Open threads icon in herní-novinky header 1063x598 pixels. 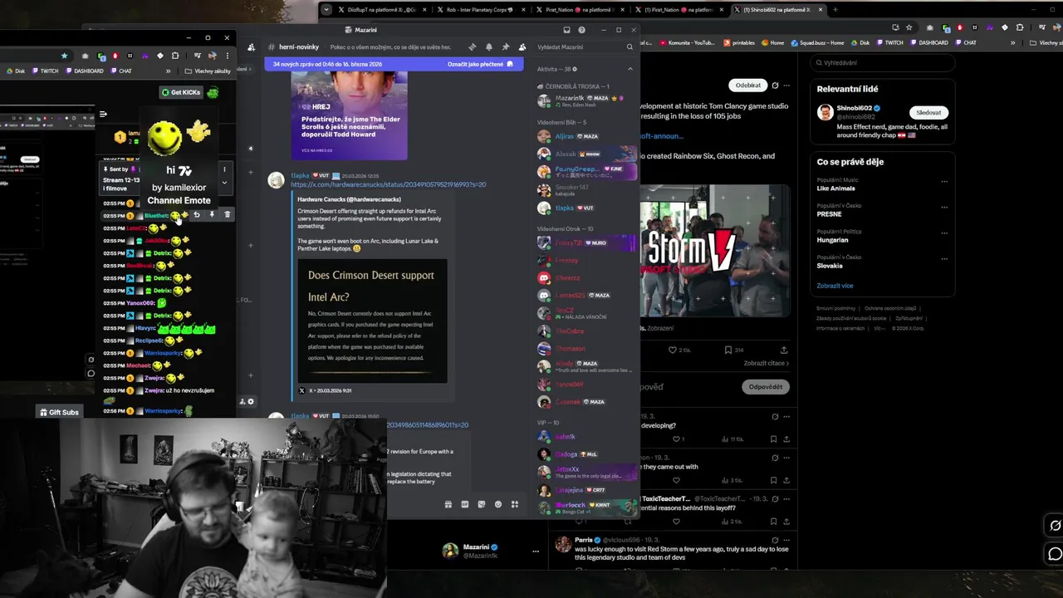tap(472, 47)
